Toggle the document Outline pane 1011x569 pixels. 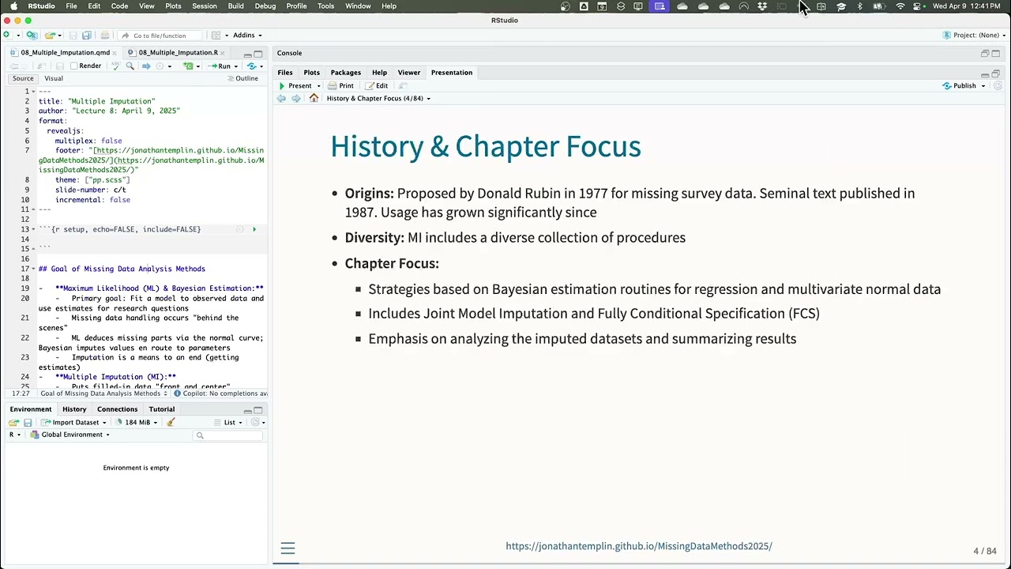[242, 78]
